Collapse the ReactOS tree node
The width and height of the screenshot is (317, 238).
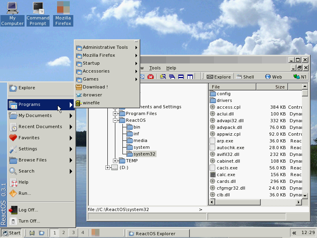115,121
